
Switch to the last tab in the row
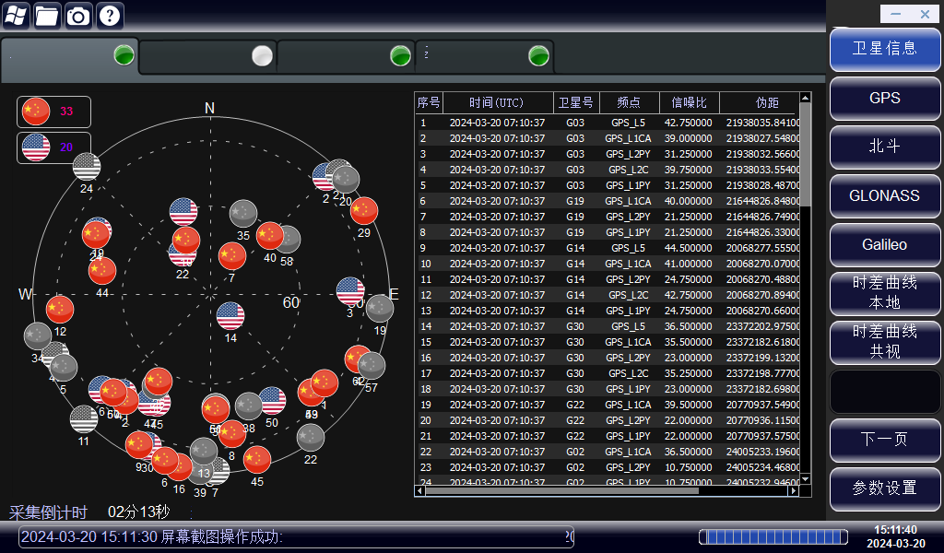485,57
